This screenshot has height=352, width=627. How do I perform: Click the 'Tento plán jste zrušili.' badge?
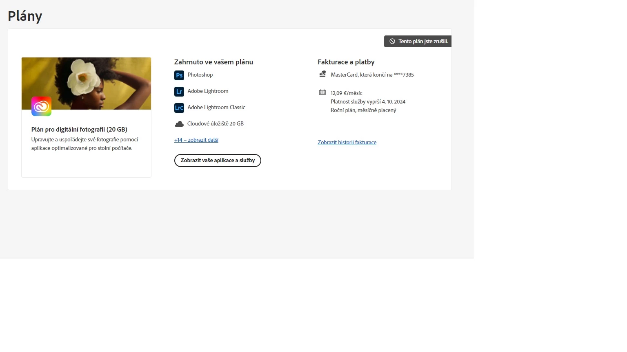click(418, 41)
